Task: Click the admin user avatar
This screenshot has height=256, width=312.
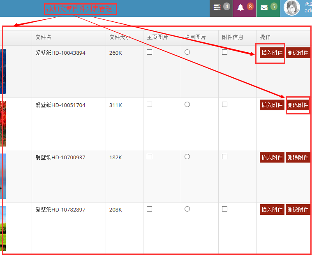Action: (x=292, y=8)
